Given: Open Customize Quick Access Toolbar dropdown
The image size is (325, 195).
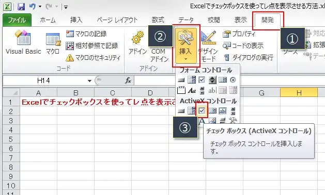Looking at the screenshot, I should [x=66, y=7].
